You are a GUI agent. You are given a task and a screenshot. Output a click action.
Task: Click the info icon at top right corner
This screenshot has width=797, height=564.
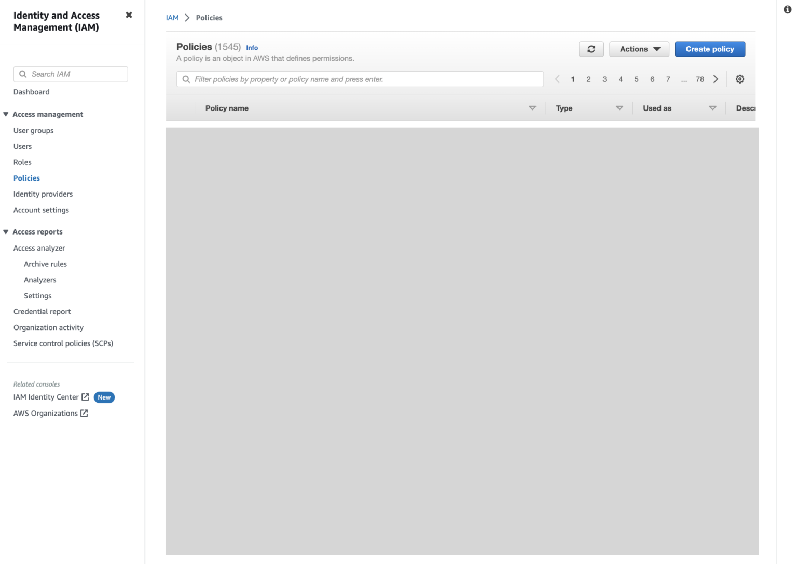[x=788, y=9]
